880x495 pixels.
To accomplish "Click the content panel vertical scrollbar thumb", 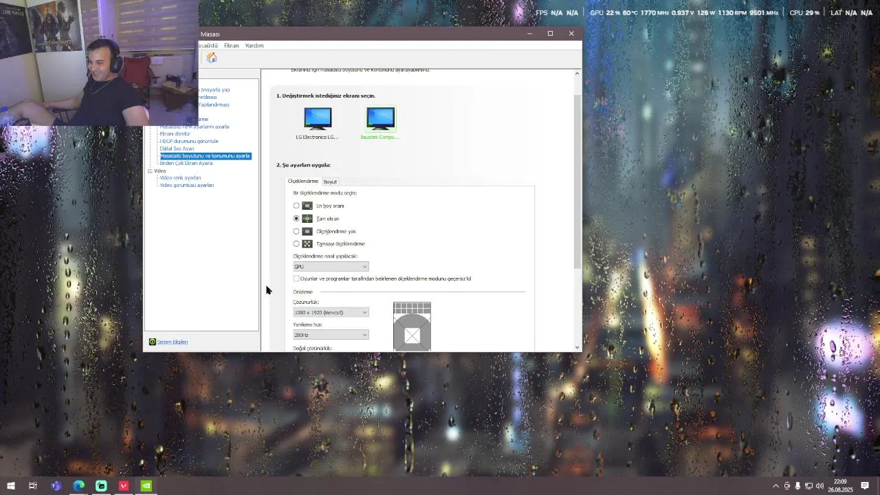I will 577,181.
